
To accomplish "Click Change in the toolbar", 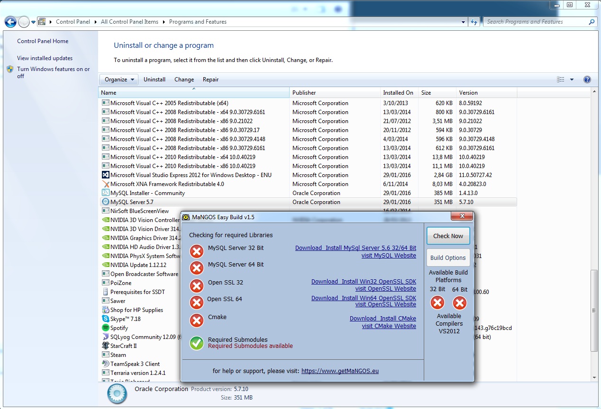I will pyautogui.click(x=184, y=80).
